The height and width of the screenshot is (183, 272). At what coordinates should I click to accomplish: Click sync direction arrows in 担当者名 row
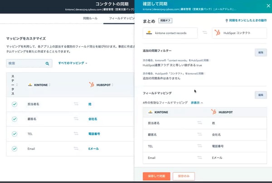click(76, 104)
